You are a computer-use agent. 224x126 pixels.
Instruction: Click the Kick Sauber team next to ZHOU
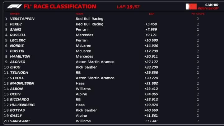[86, 67]
